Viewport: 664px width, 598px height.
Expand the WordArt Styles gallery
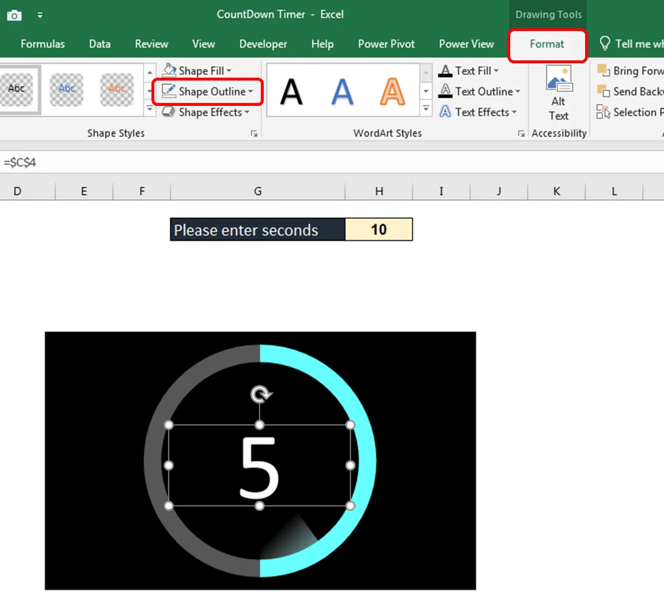(426, 108)
